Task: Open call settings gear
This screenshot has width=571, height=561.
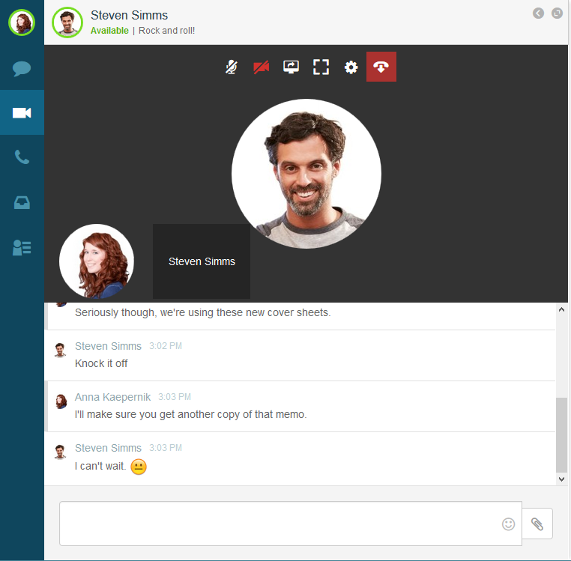Action: point(351,67)
